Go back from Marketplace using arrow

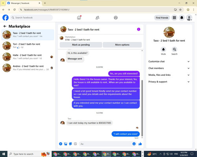point(5,26)
